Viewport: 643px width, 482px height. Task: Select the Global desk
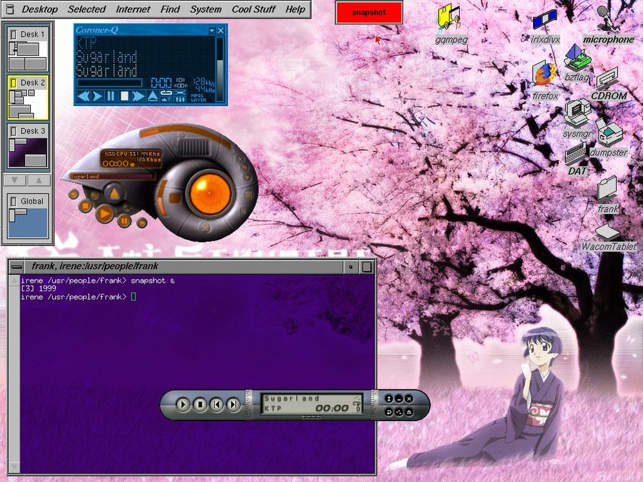(28, 216)
